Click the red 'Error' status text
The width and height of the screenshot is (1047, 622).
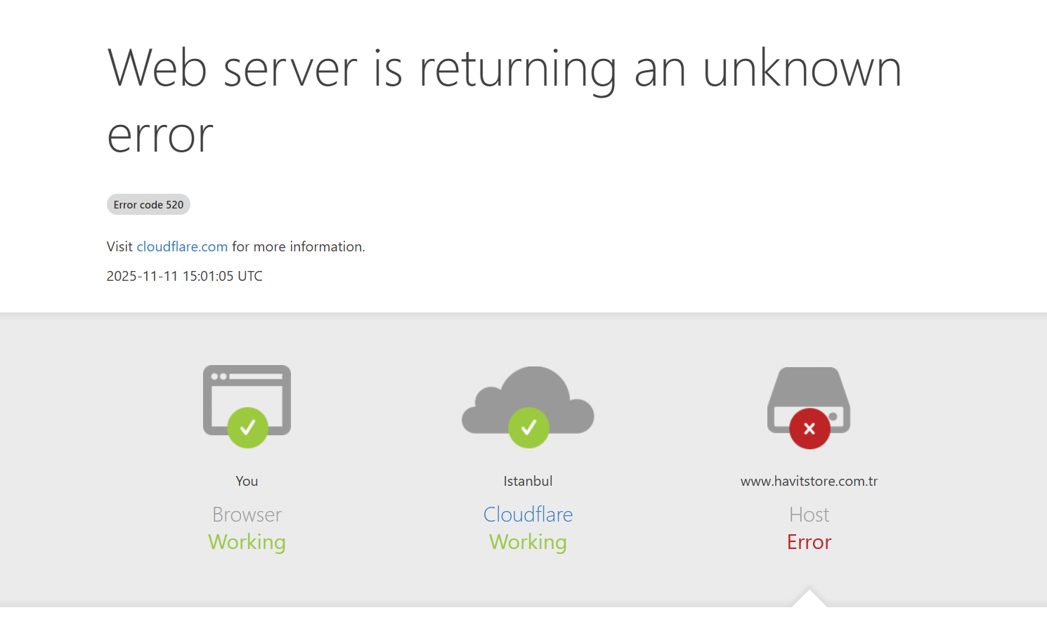click(809, 542)
